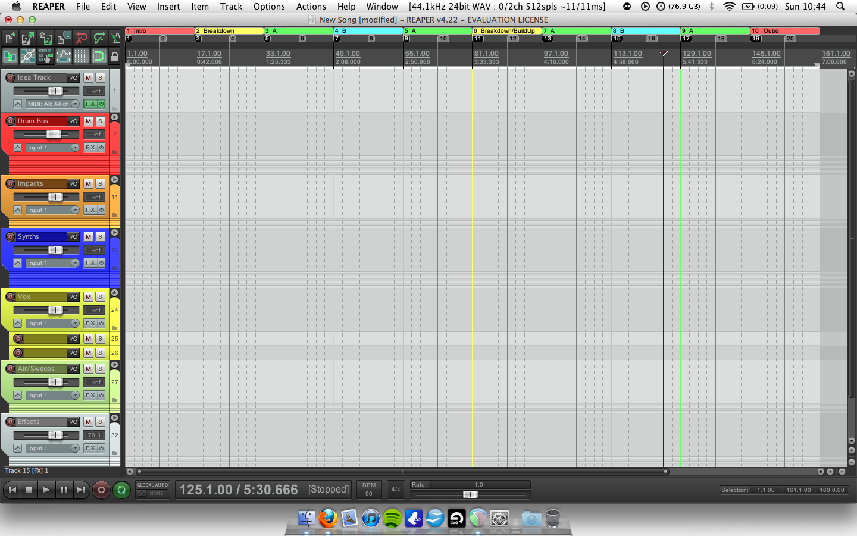Open Idea Track MIDI input dropdown
Screen dimensions: 857x536
tap(75, 104)
